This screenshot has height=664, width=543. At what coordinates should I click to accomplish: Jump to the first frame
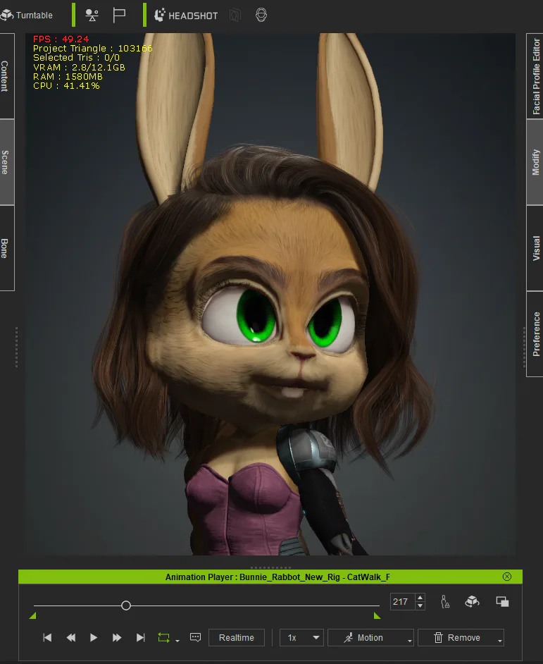47,638
